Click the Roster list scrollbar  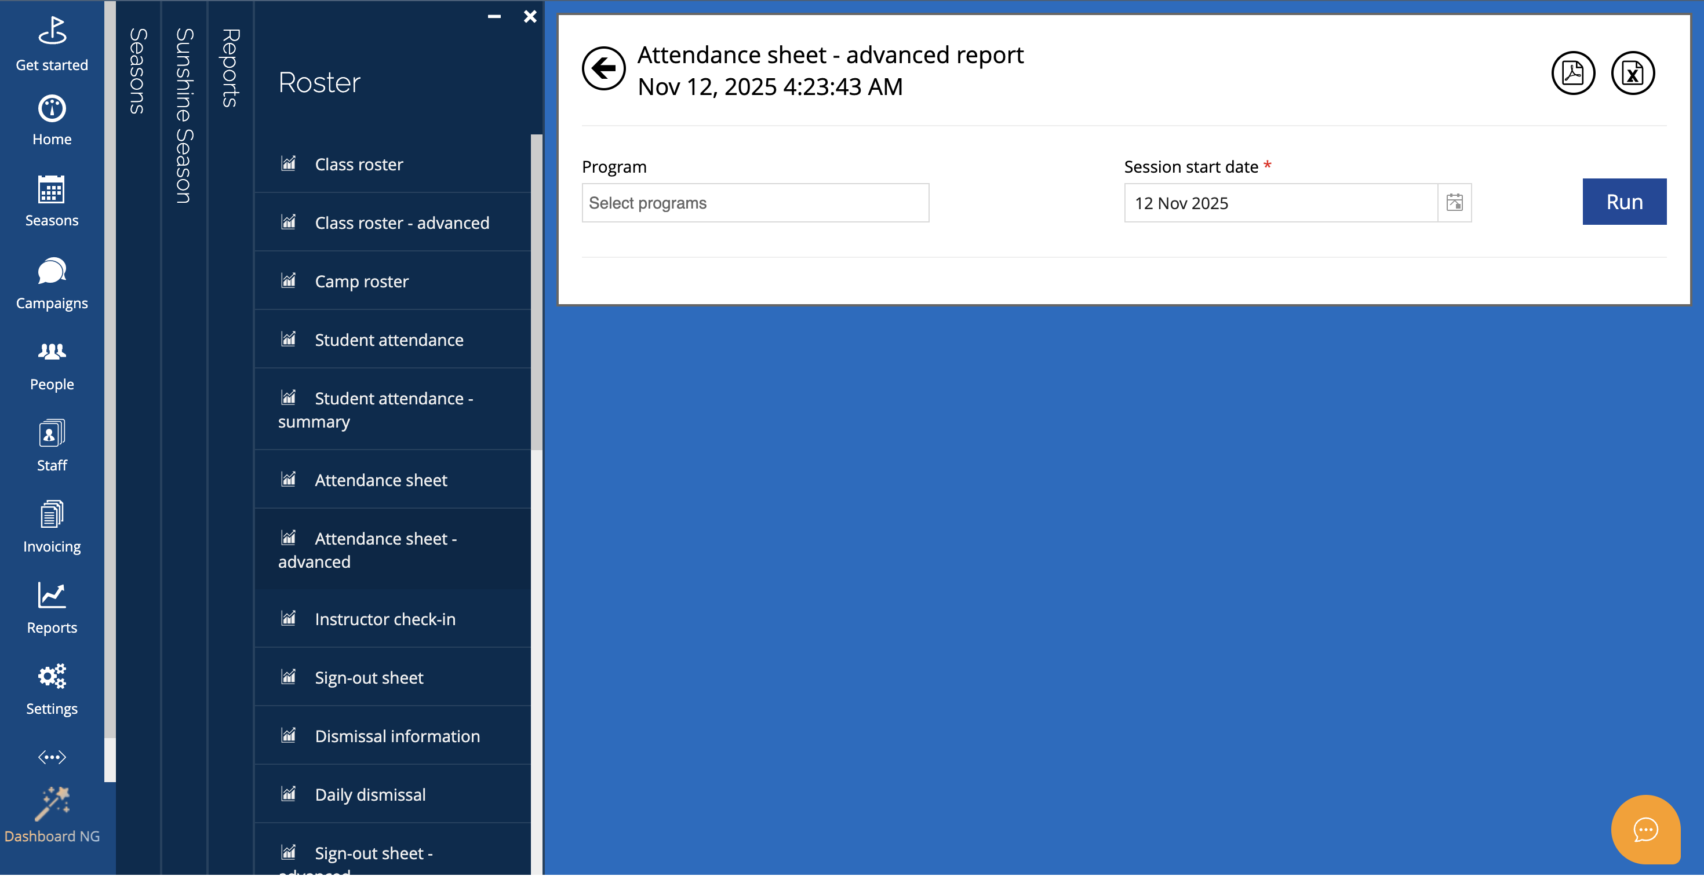(537, 291)
